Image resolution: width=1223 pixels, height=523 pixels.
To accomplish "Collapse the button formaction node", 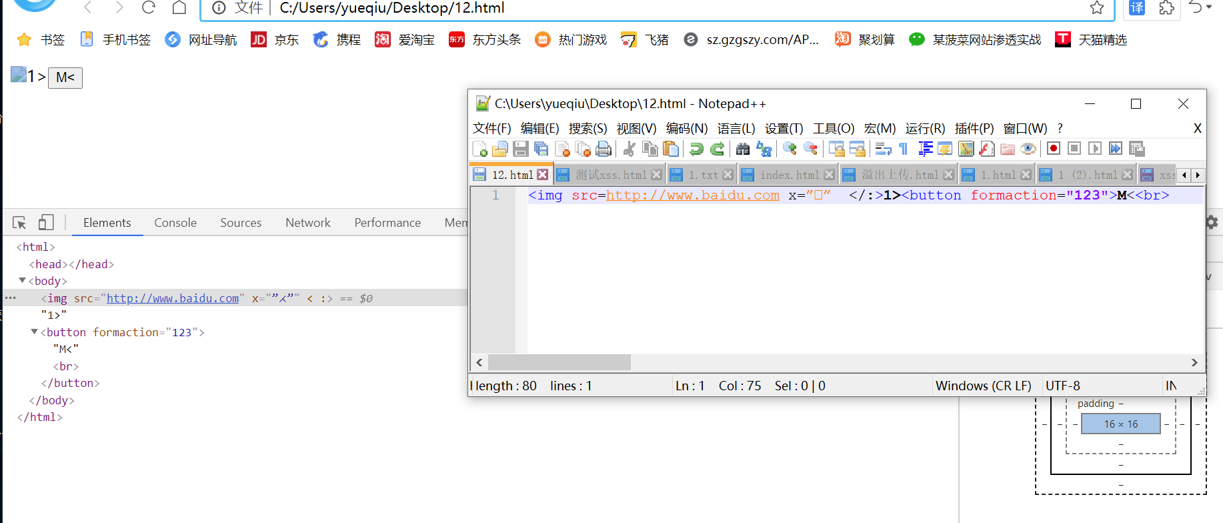I will click(x=35, y=332).
